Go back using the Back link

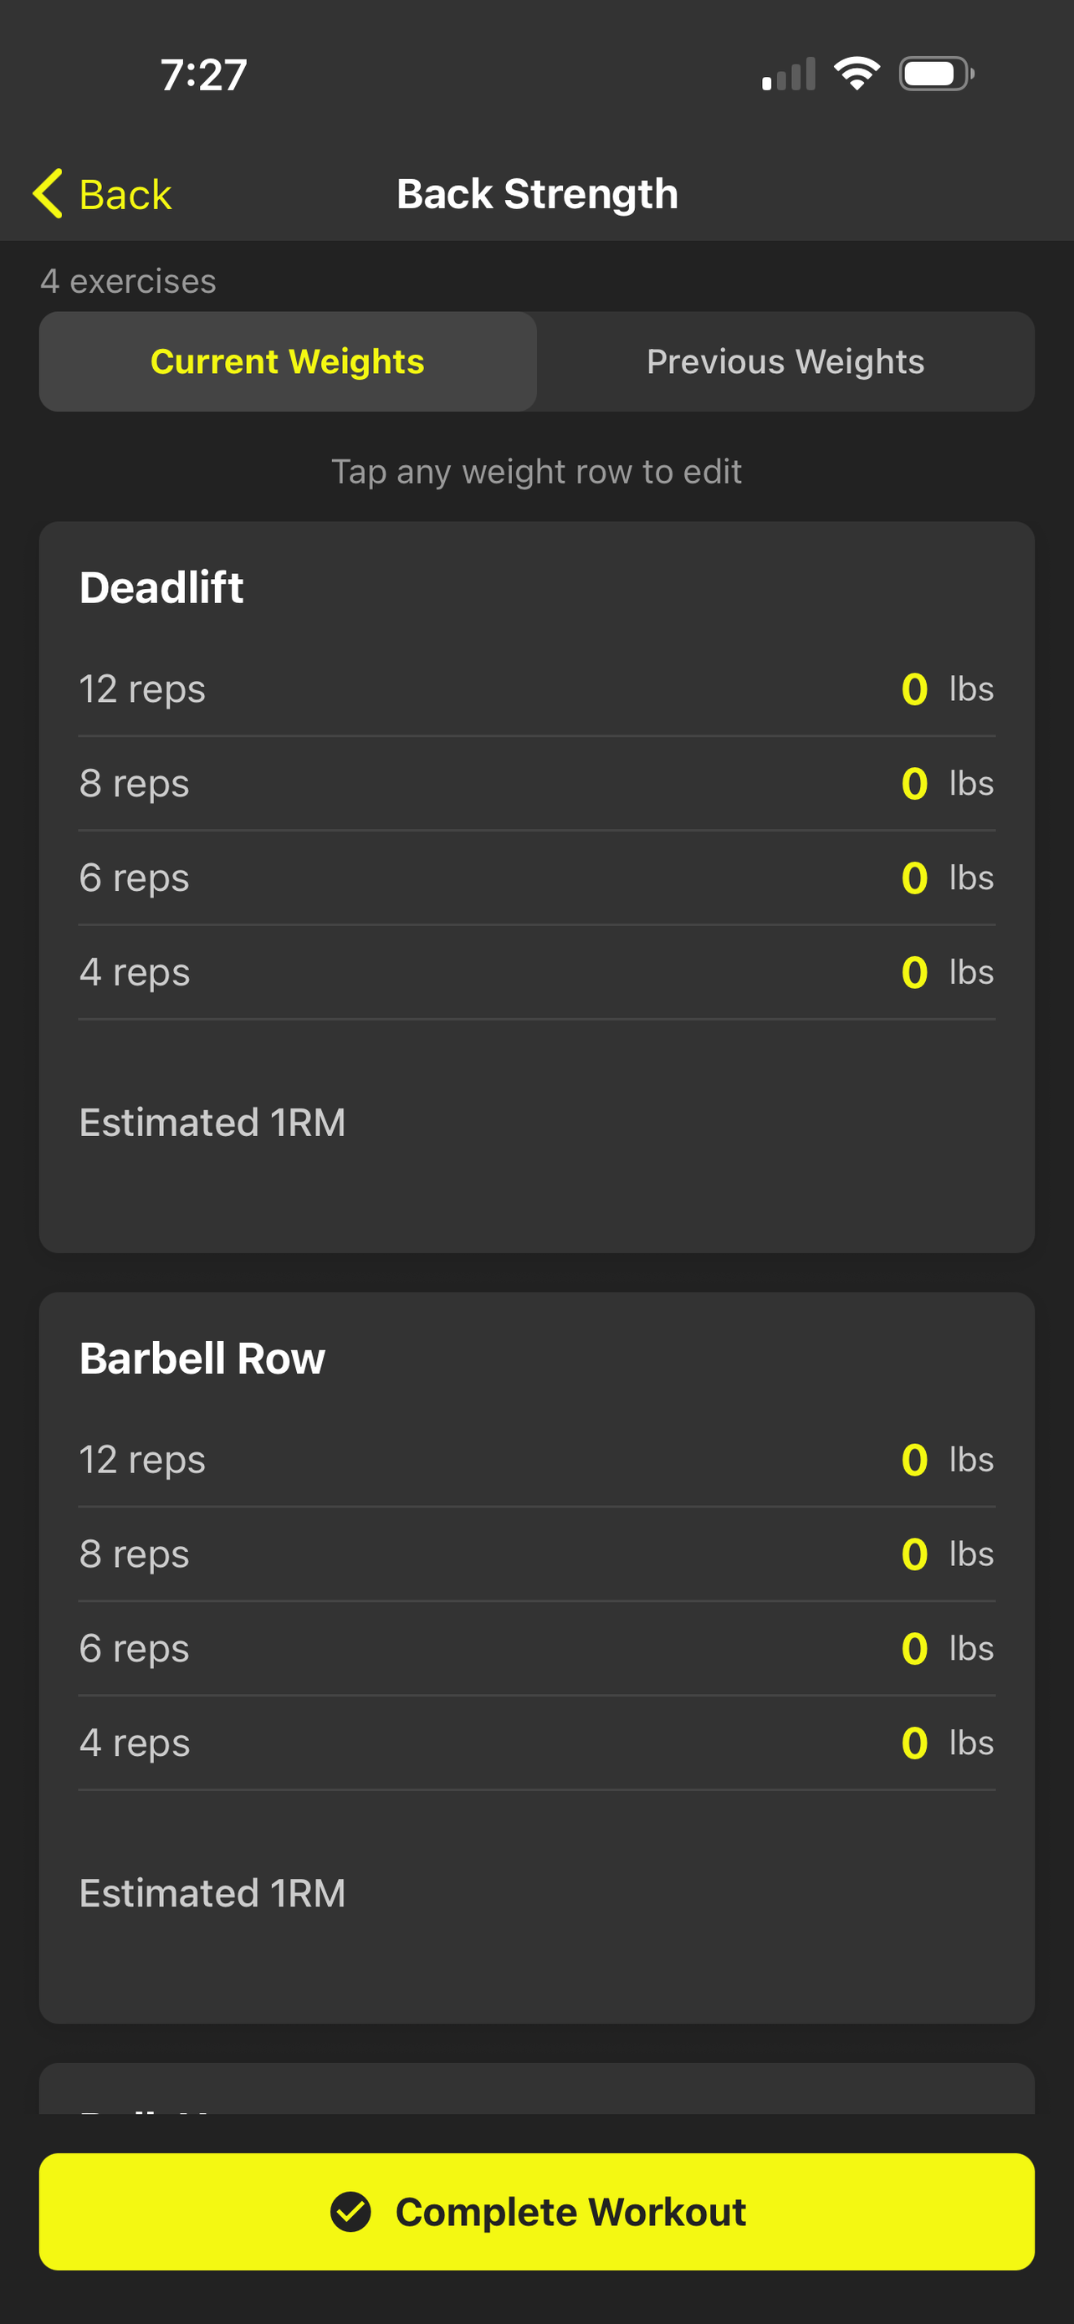(x=103, y=194)
